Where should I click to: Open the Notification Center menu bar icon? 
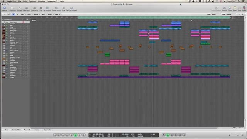click(x=243, y=2)
